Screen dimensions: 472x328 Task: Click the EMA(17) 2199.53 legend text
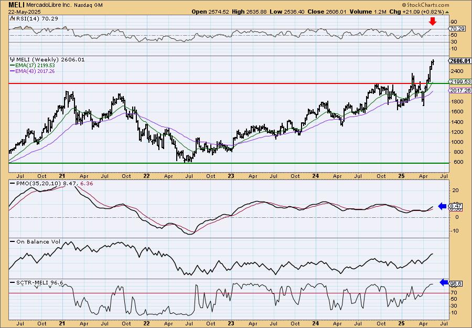point(35,66)
